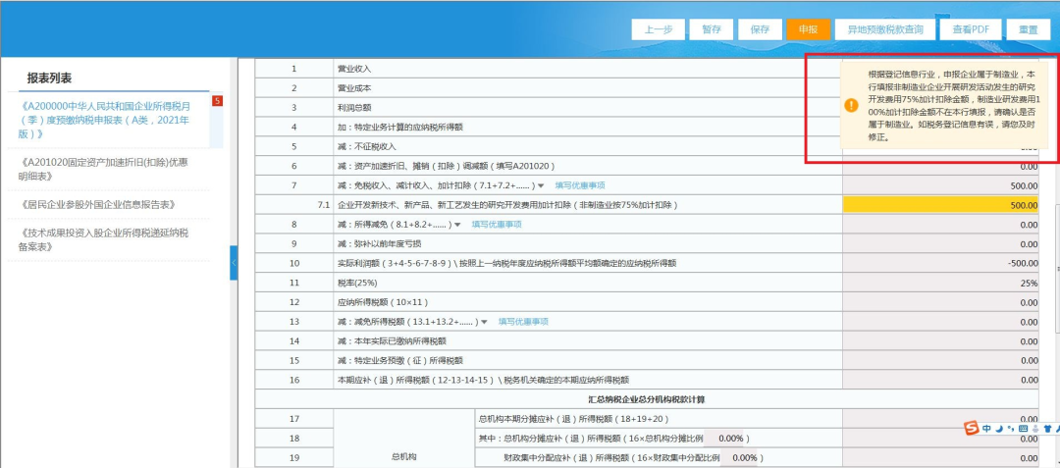Click the 总机构分摊比例 0.00% field
Image resolution: width=1060 pixels, height=468 pixels.
726,439
